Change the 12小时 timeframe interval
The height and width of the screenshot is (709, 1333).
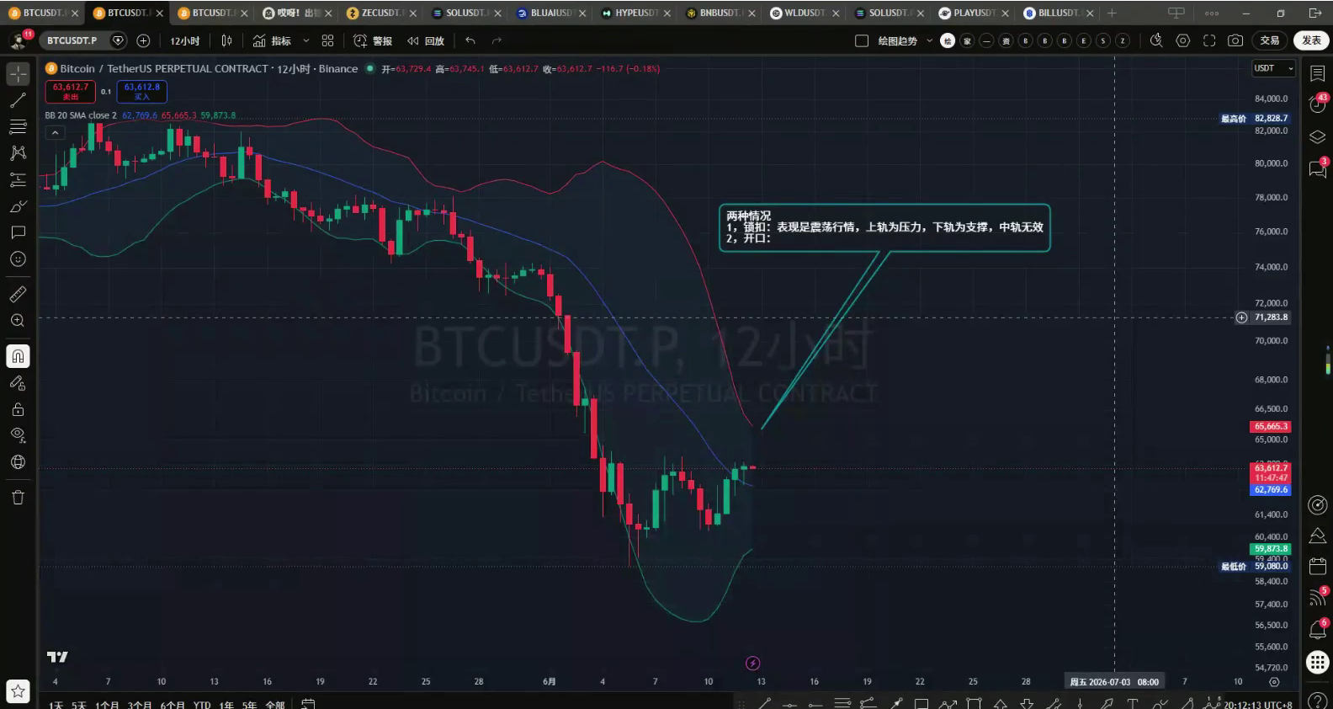click(x=185, y=40)
